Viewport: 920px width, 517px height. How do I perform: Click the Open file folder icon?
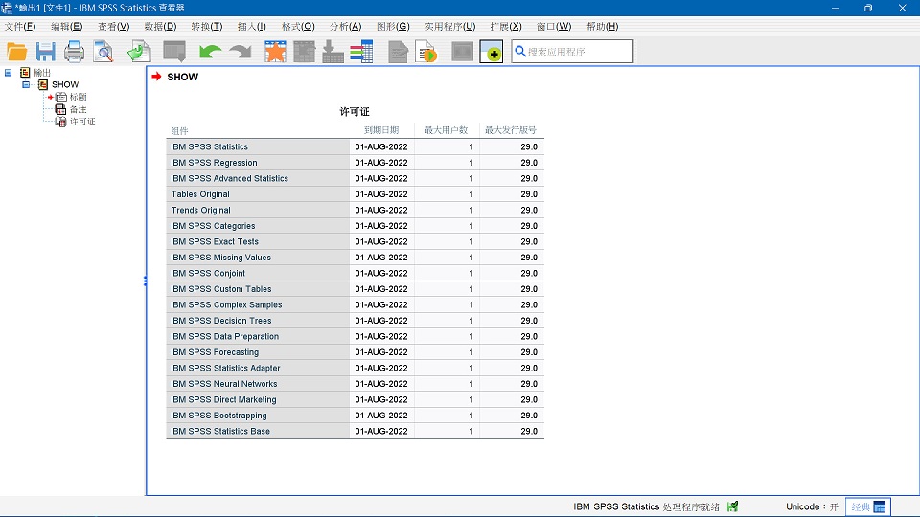pos(16,52)
